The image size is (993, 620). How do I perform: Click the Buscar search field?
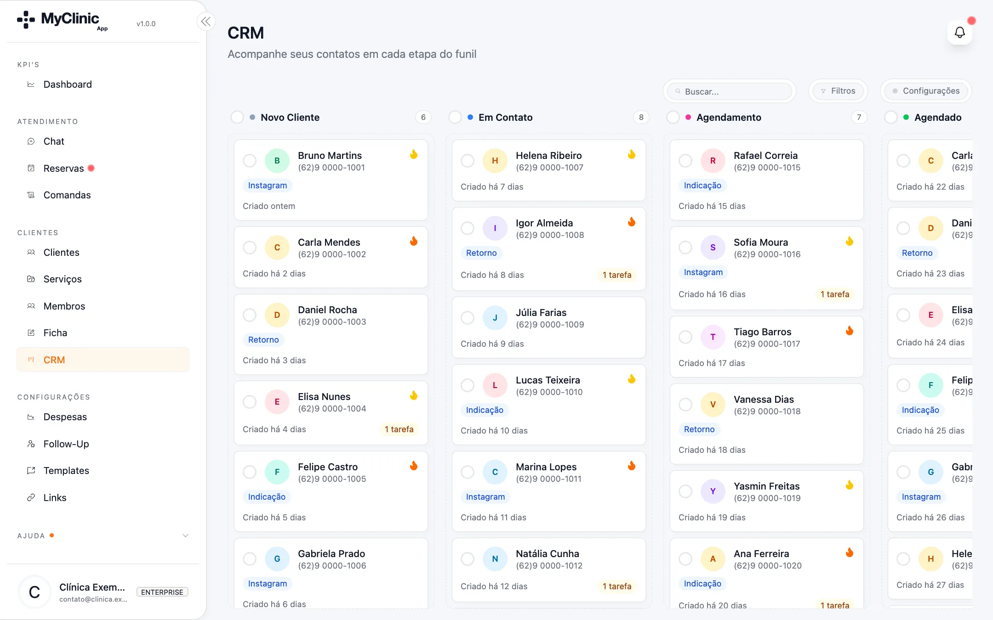[x=729, y=91]
